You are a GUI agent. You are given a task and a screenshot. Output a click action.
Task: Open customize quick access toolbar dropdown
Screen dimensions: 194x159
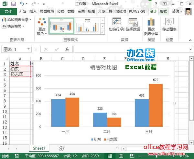(x=44, y=4)
